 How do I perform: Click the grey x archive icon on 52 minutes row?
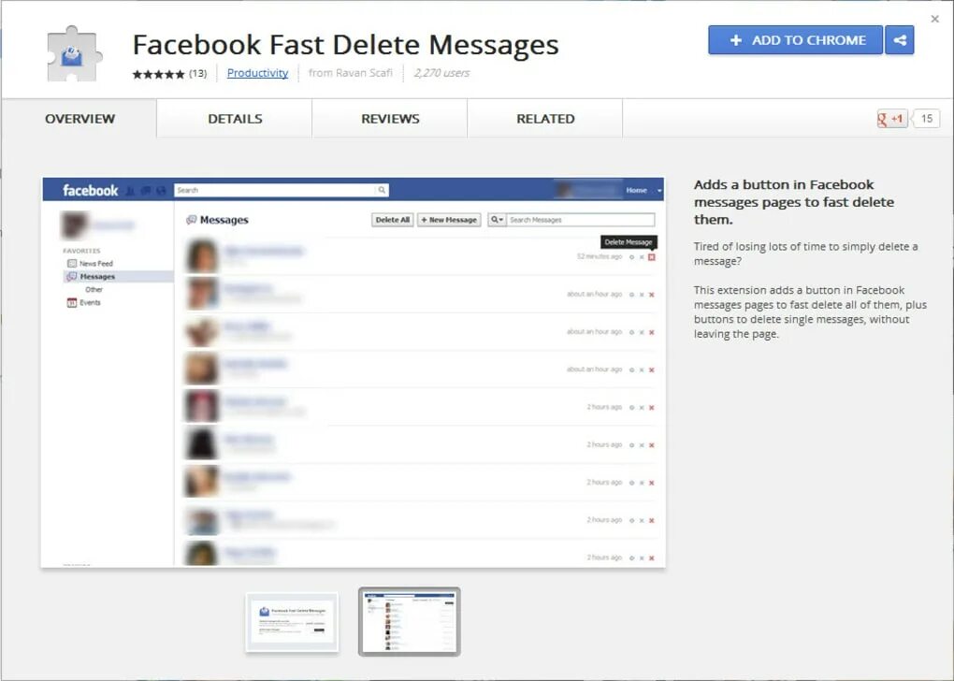click(x=642, y=257)
